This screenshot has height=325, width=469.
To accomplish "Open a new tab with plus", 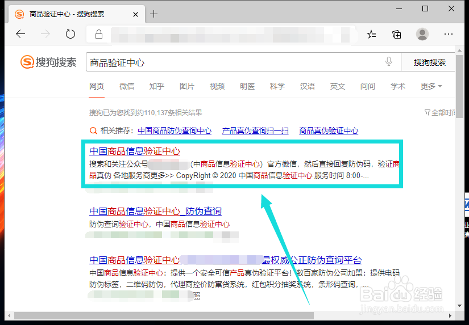I will [153, 14].
